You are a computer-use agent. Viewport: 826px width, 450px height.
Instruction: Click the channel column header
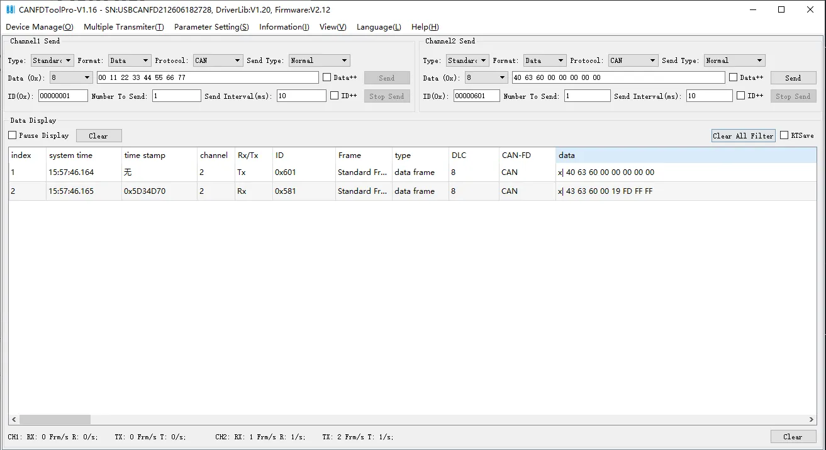click(216, 155)
